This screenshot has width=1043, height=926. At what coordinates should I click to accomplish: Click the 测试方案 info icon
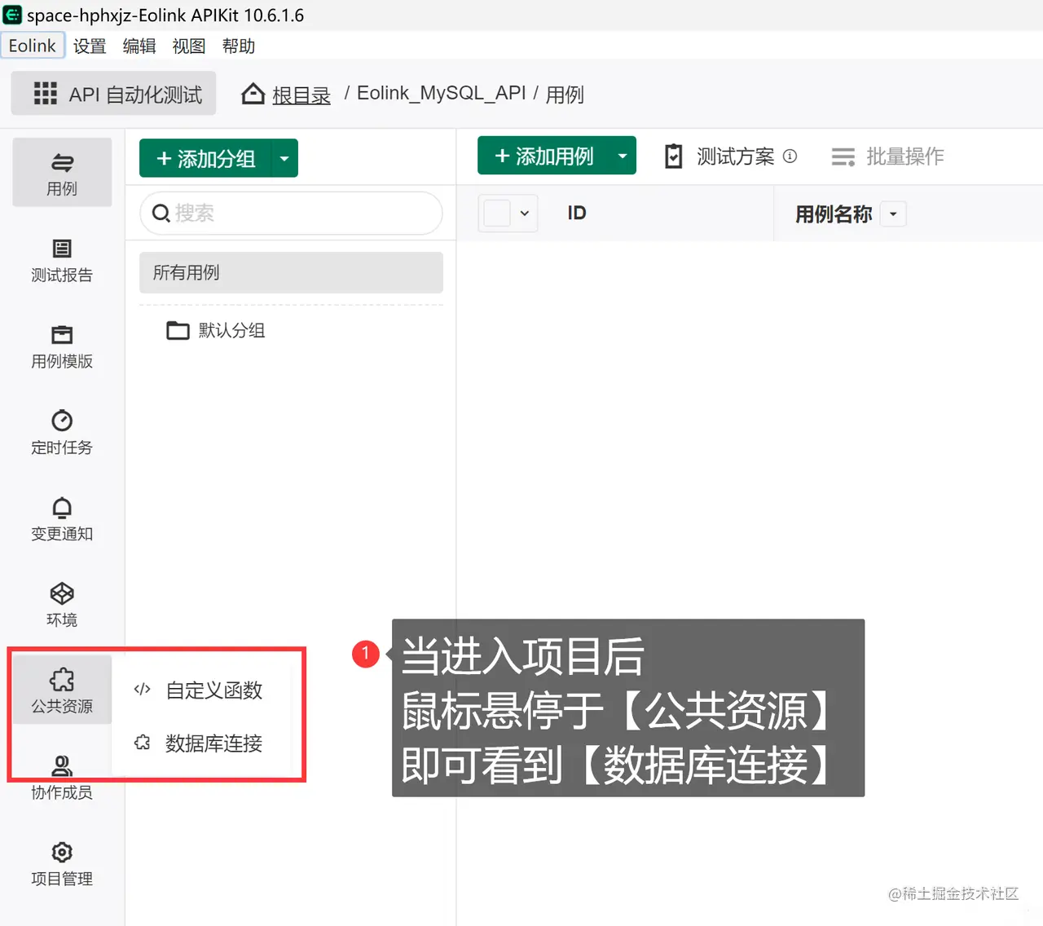pos(790,157)
